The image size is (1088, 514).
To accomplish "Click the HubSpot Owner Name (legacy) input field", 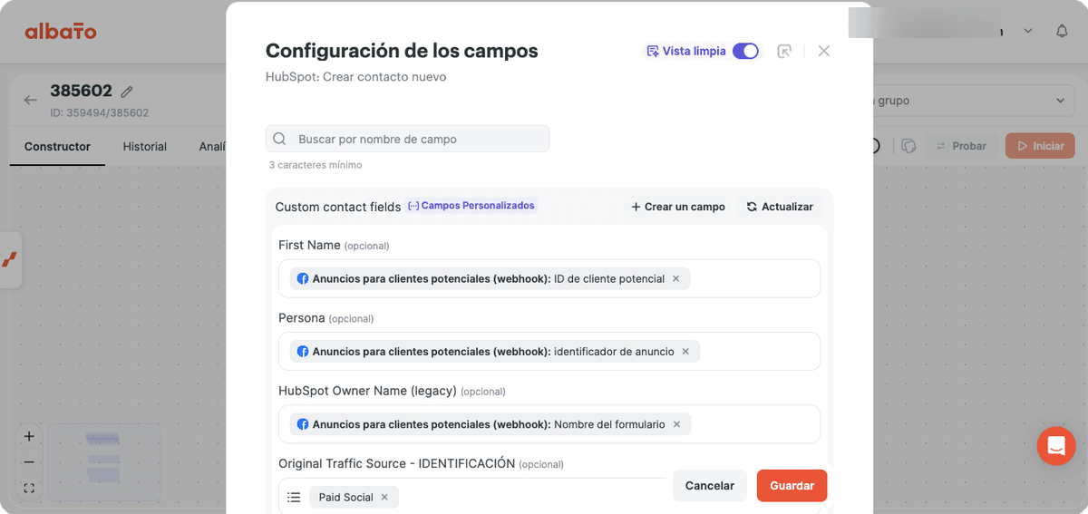I will [549, 424].
